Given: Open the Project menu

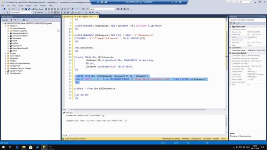Looking at the screenshot, I should click(28, 5).
